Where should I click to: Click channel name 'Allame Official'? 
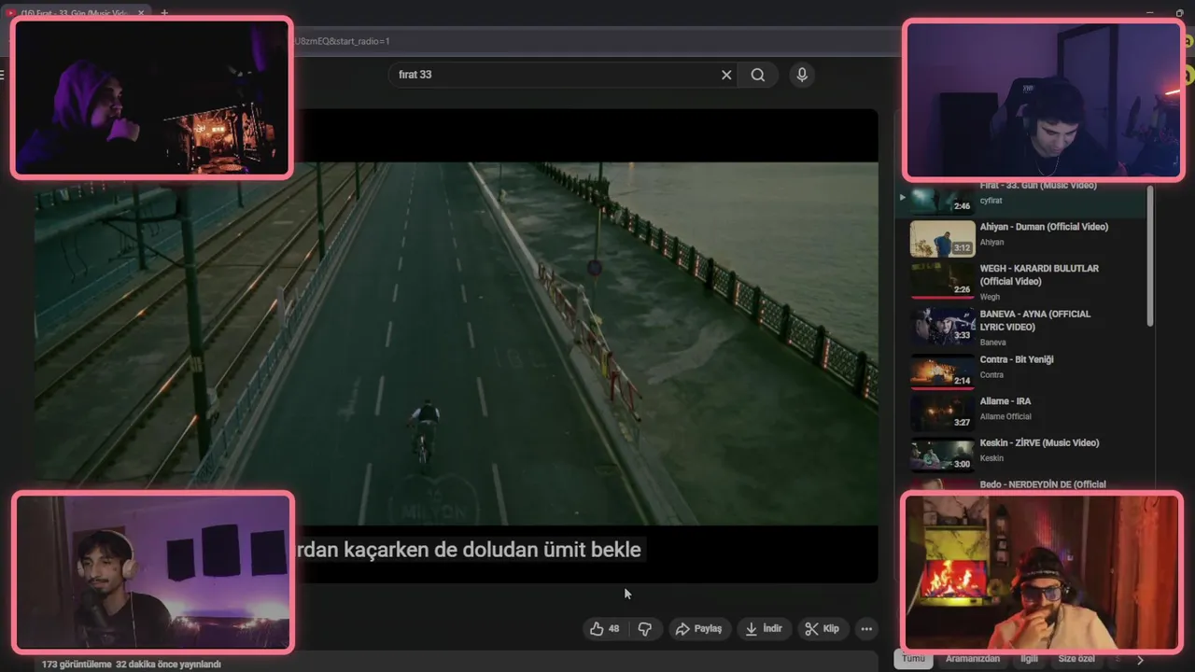[1005, 417]
